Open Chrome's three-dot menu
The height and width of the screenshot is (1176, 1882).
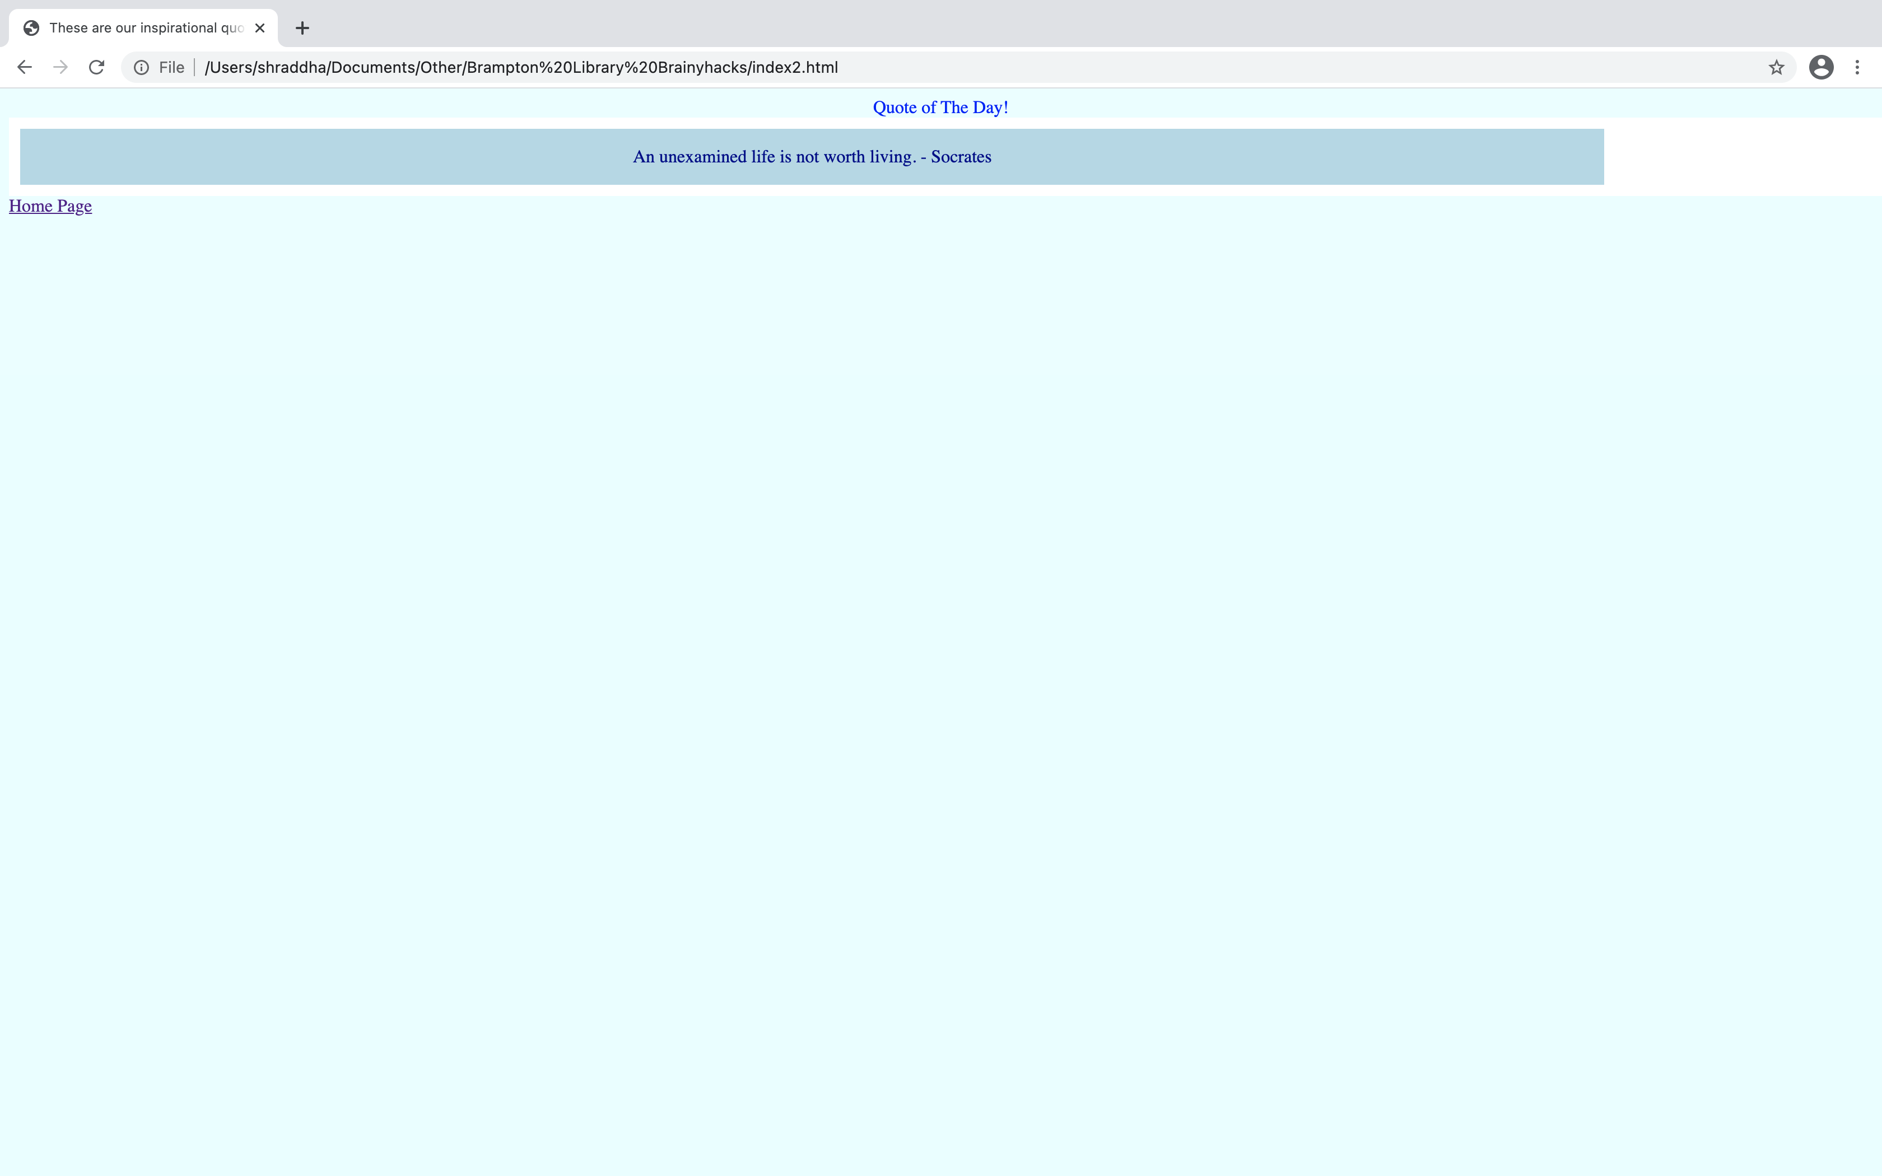click(x=1857, y=68)
